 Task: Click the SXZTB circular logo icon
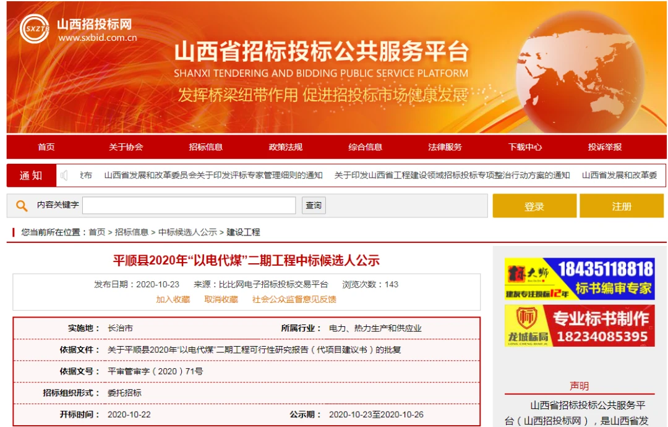point(35,28)
